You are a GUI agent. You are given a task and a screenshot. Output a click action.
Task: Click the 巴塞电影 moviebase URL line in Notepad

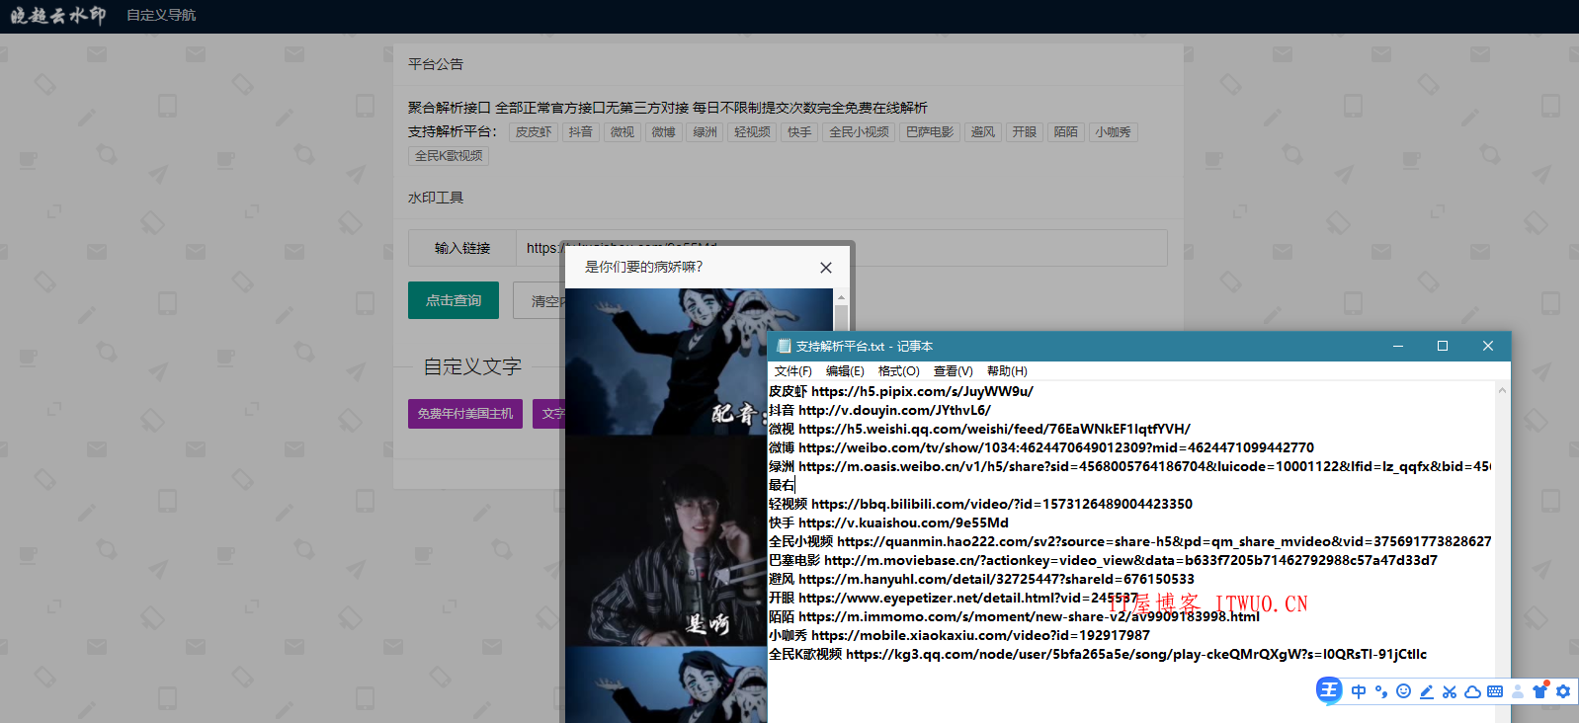[1103, 560]
